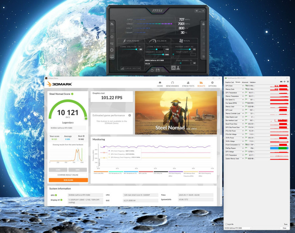Viewport: 295px width, 233px height.
Task: Go to the 3DMark HOME tab
Action: [160, 84]
